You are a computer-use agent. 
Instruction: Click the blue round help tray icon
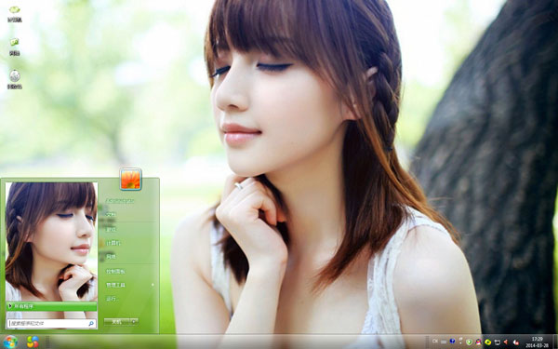pyautogui.click(x=452, y=342)
